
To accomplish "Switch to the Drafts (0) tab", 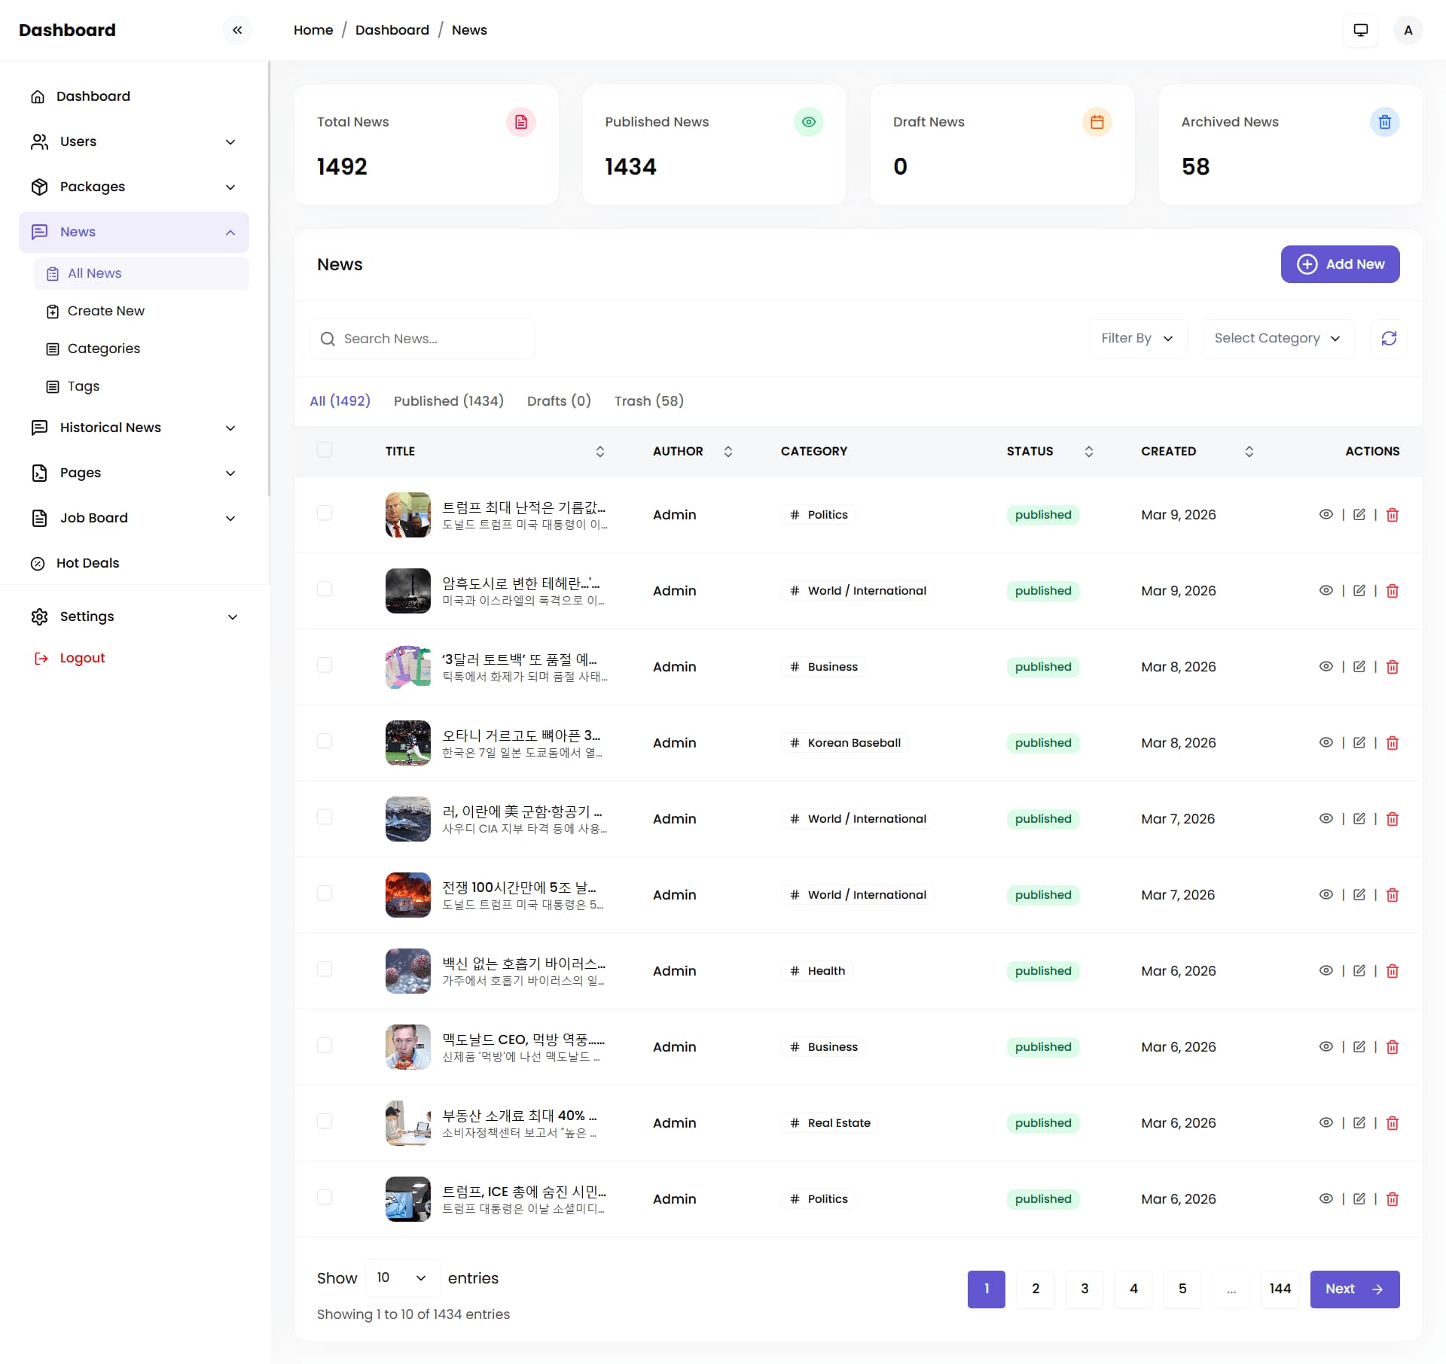I will 559,401.
